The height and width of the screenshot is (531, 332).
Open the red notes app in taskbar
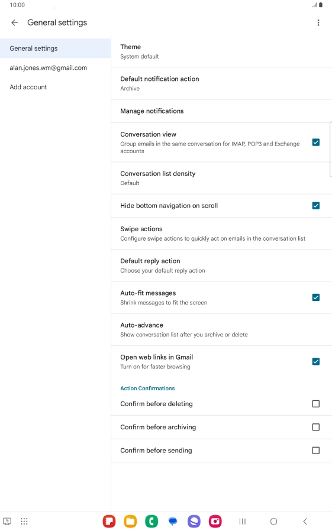[109, 521]
